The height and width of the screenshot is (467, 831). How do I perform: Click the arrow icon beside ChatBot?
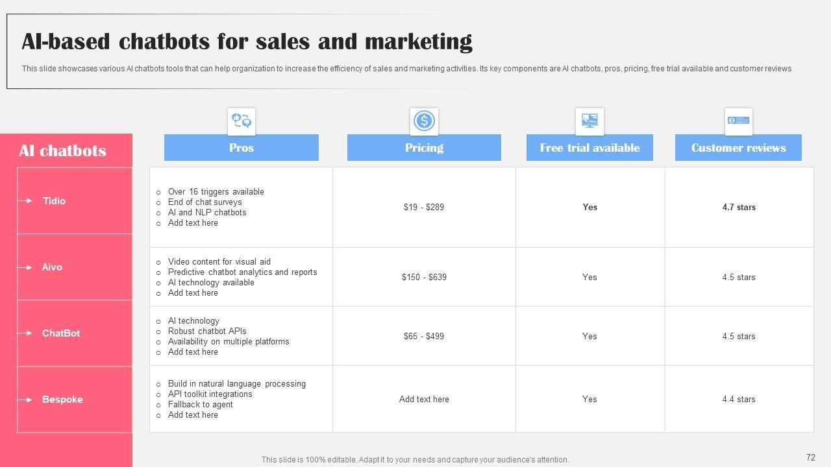click(25, 333)
